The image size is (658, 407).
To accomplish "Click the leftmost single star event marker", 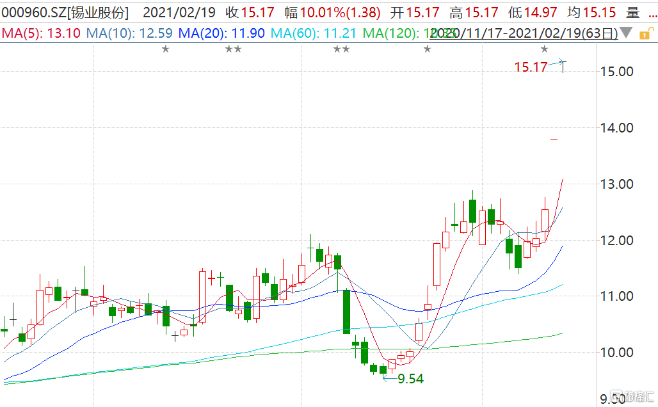I will [166, 49].
